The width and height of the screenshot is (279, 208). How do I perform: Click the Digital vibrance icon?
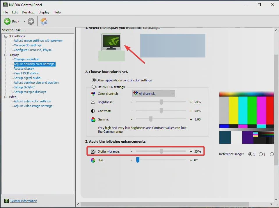click(93, 151)
